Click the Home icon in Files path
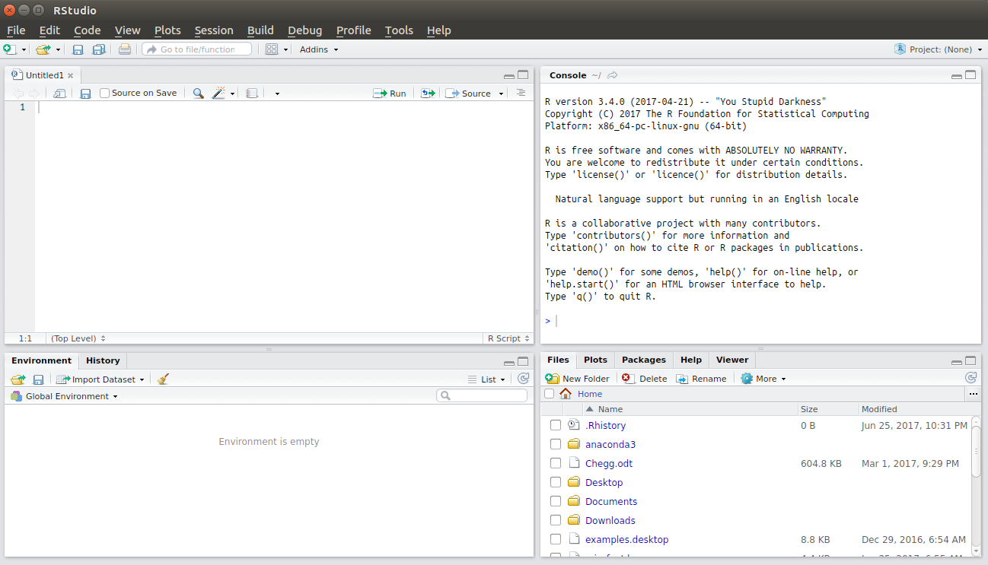 566,394
